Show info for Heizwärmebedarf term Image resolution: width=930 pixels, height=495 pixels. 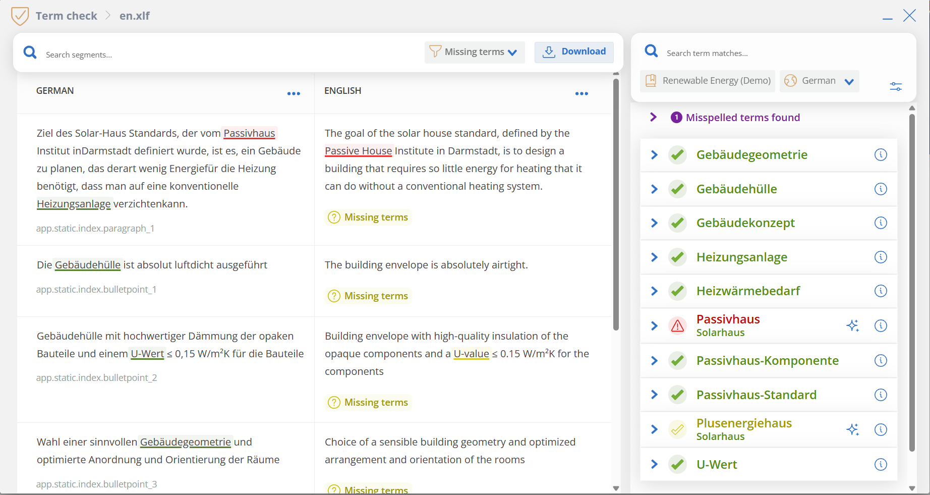coord(881,291)
